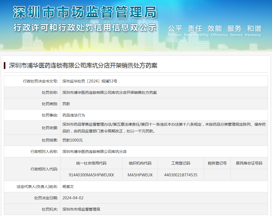Select credit code 91440300MA5HPWEUXX

tap(91, 175)
